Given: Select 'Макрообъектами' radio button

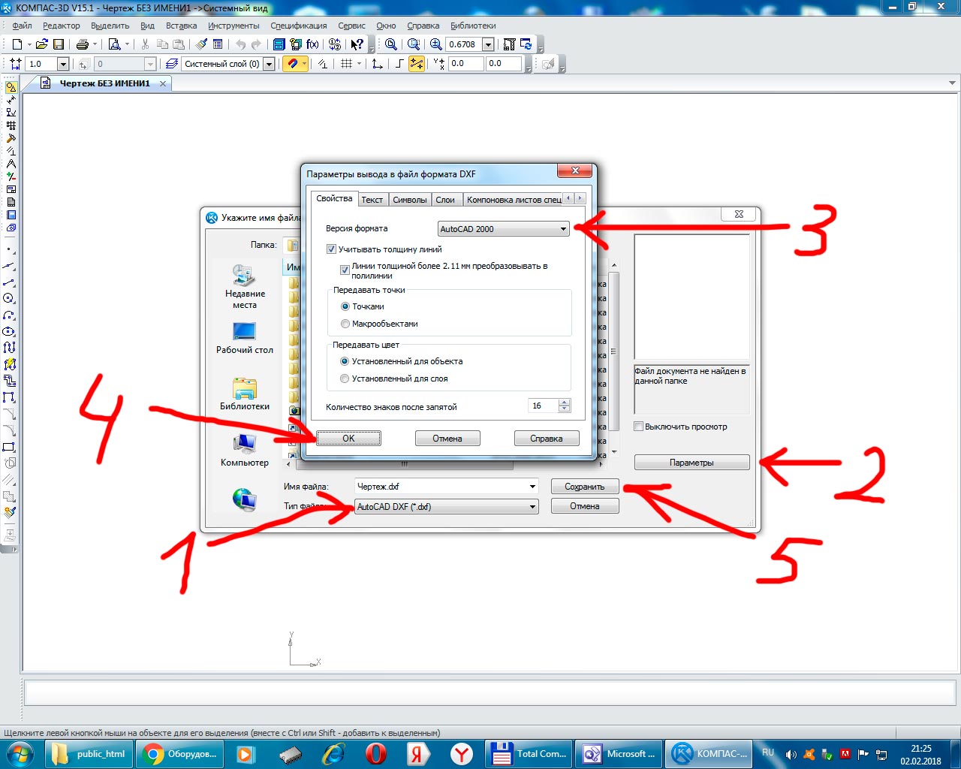Looking at the screenshot, I should pyautogui.click(x=345, y=324).
